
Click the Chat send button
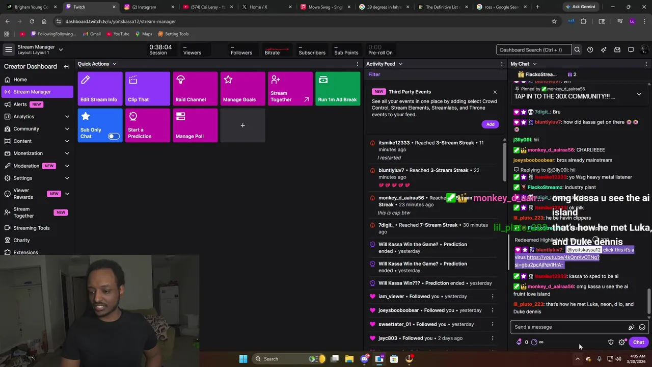pyautogui.click(x=638, y=342)
